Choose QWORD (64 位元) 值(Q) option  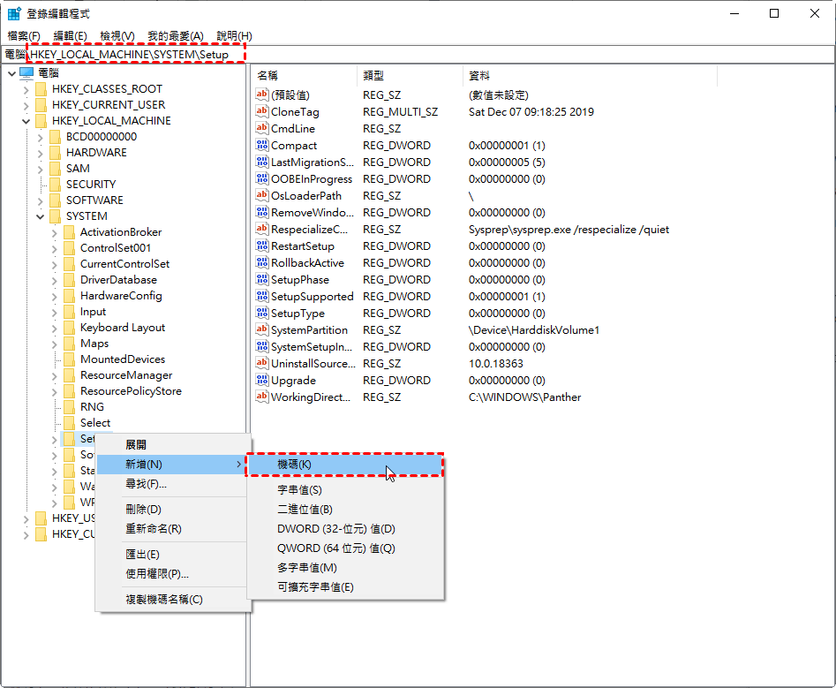coord(345,548)
